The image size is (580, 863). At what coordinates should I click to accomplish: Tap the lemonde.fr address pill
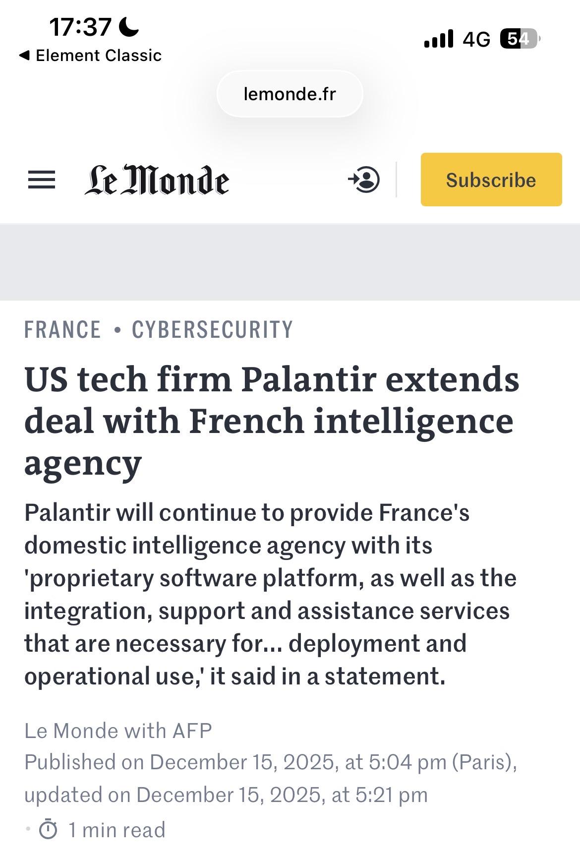290,94
